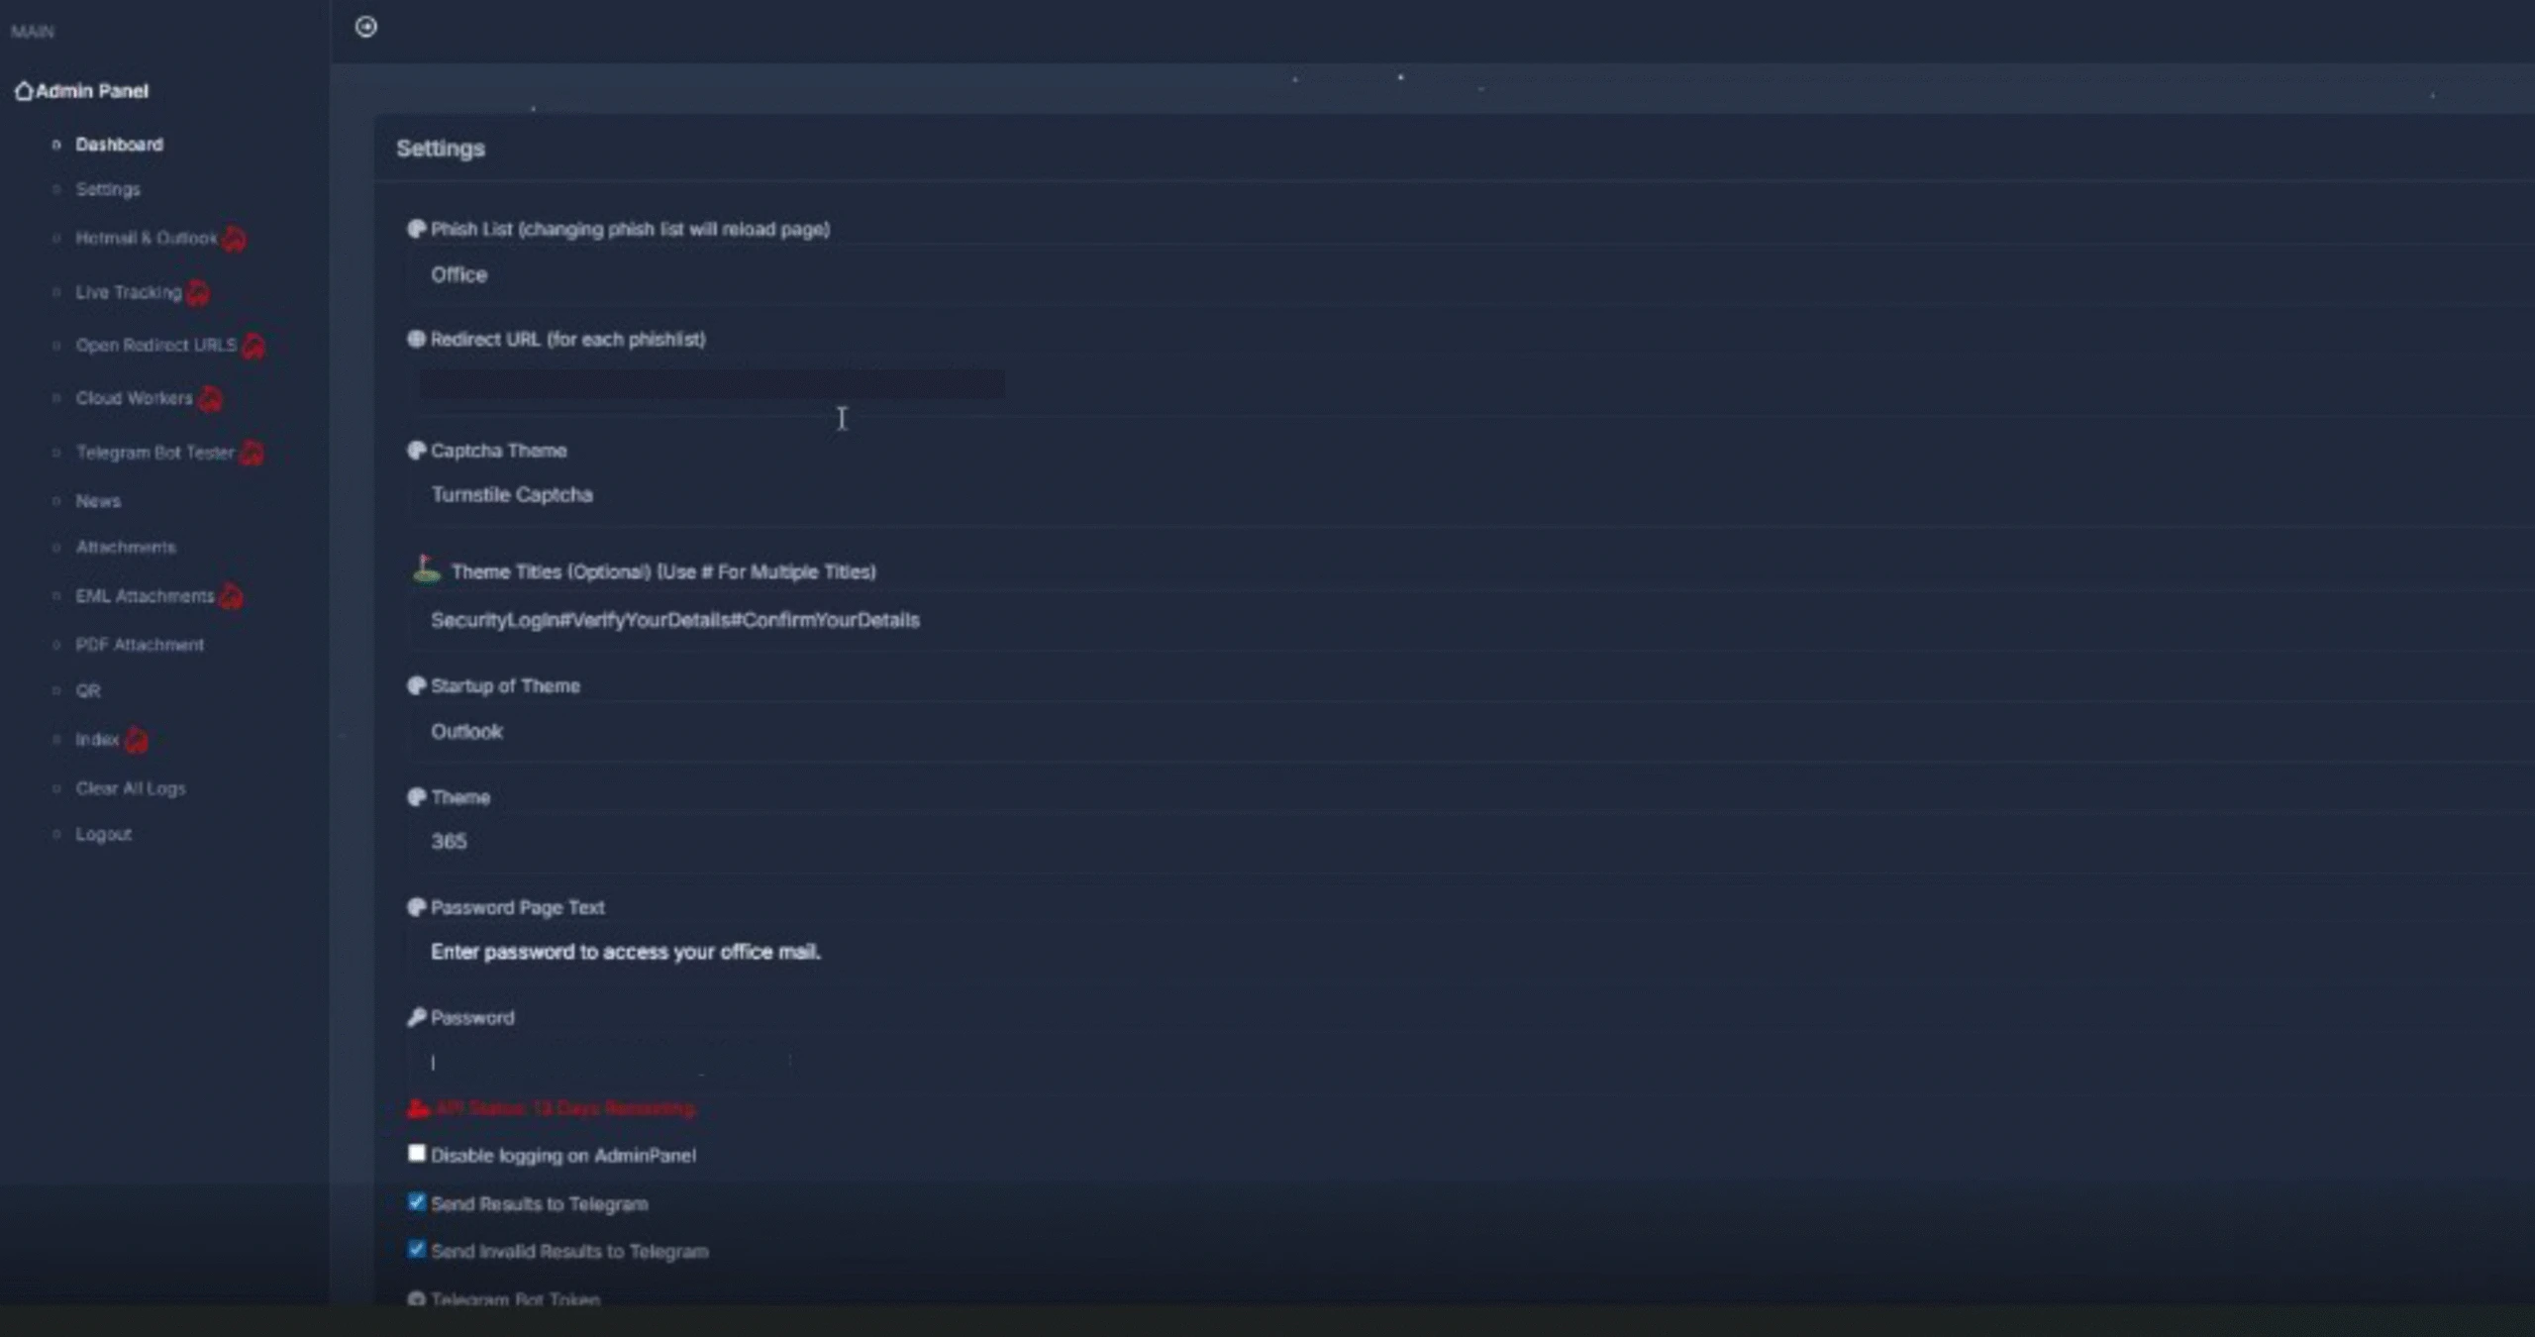The image size is (2535, 1337).
Task: Click Clear All Logs in sidebar
Action: 130,788
